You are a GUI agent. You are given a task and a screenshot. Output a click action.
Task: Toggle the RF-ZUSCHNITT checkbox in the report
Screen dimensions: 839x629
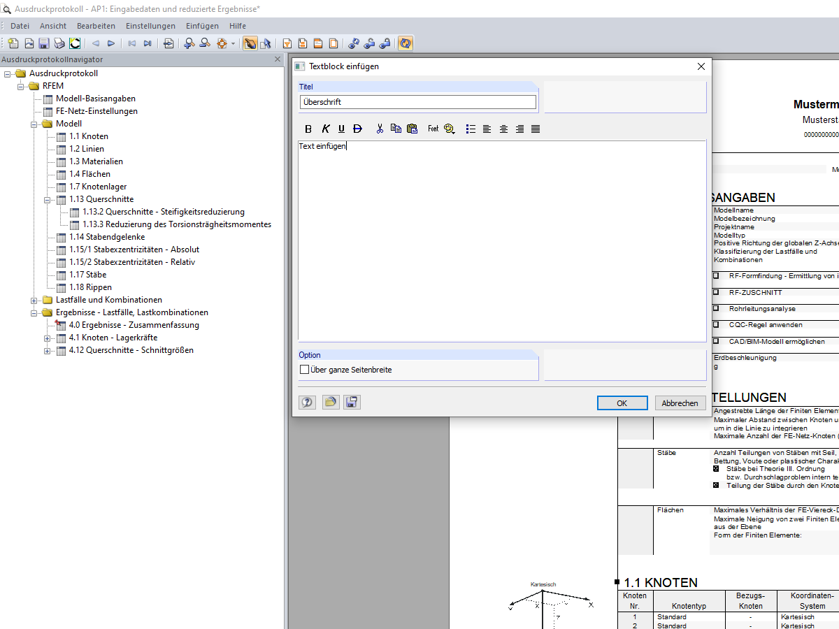click(x=715, y=292)
